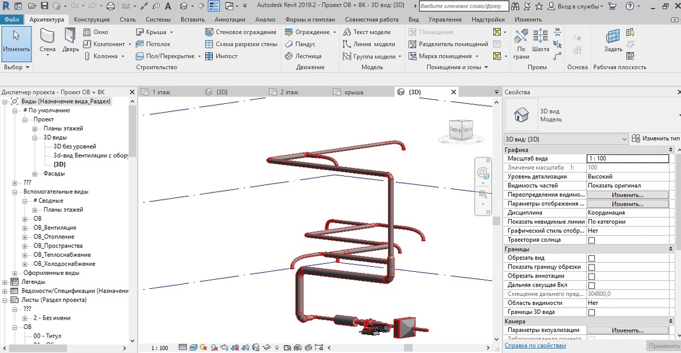Choose the Пандус (Ramp) tool
The width and height of the screenshot is (681, 353).
(x=300, y=44)
